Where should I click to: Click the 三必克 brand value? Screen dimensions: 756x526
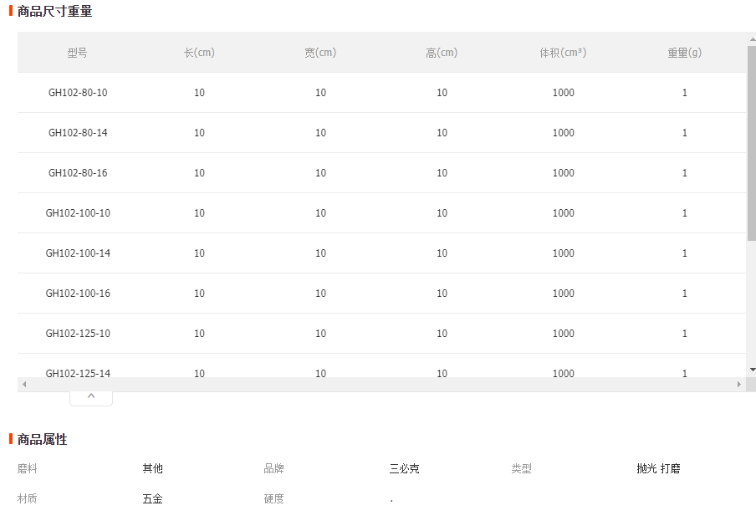pyautogui.click(x=404, y=468)
